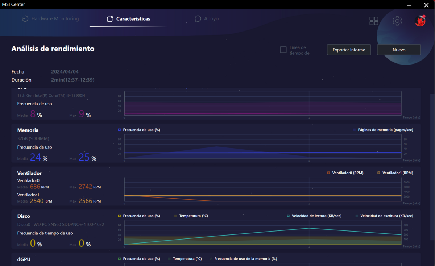This screenshot has width=435, height=266.
Task: Toggle Páginas de memoria legend series
Action: 354,130
